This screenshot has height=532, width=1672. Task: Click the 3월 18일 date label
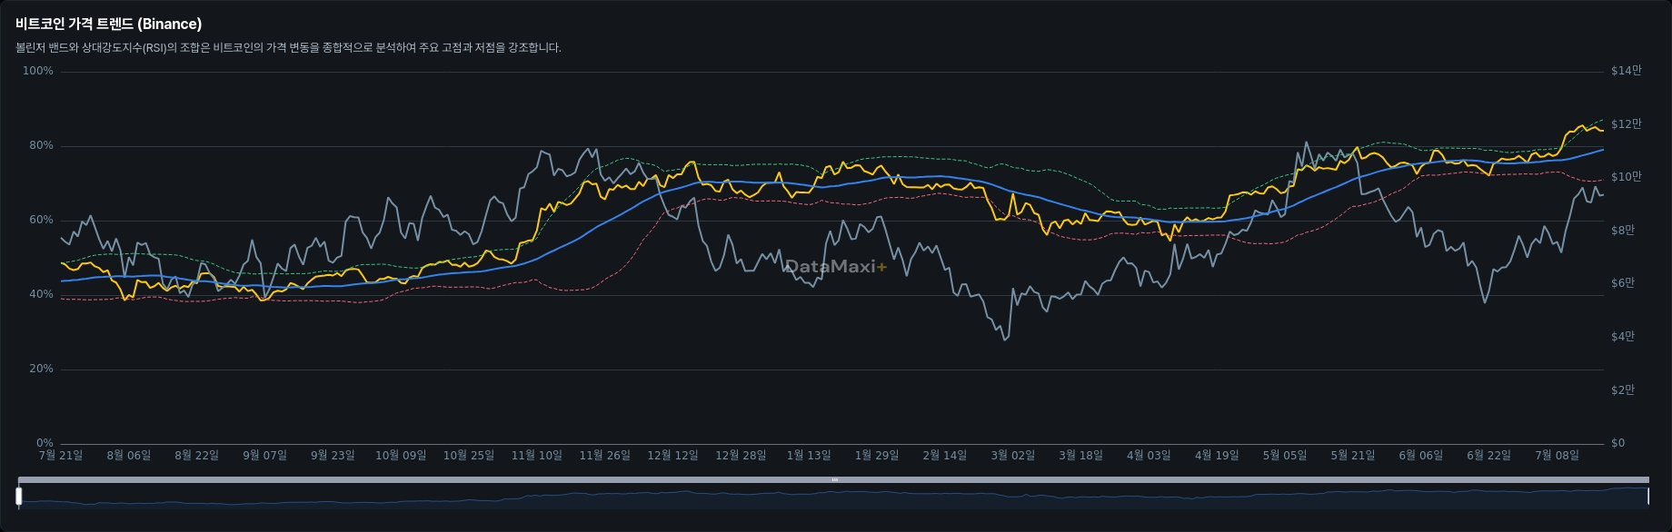(x=1080, y=455)
